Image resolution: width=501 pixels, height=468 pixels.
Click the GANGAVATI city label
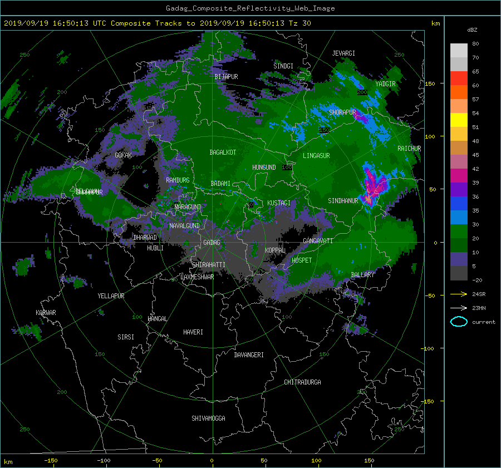(318, 241)
